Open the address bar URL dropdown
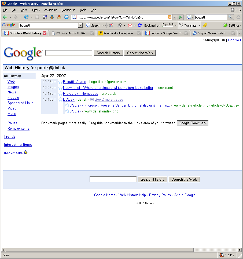Screen dimensions: 243x259 click(175, 17)
